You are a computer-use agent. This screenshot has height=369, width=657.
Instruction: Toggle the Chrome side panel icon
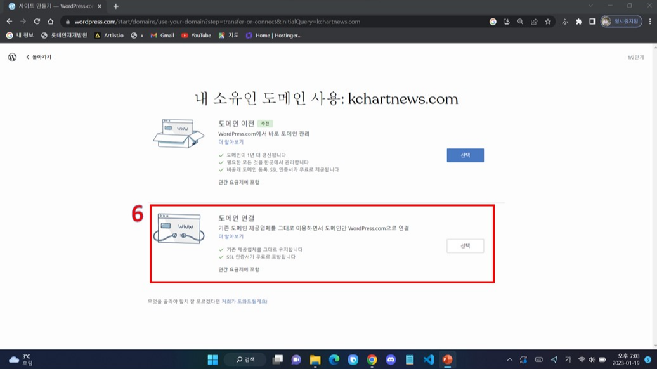point(592,22)
